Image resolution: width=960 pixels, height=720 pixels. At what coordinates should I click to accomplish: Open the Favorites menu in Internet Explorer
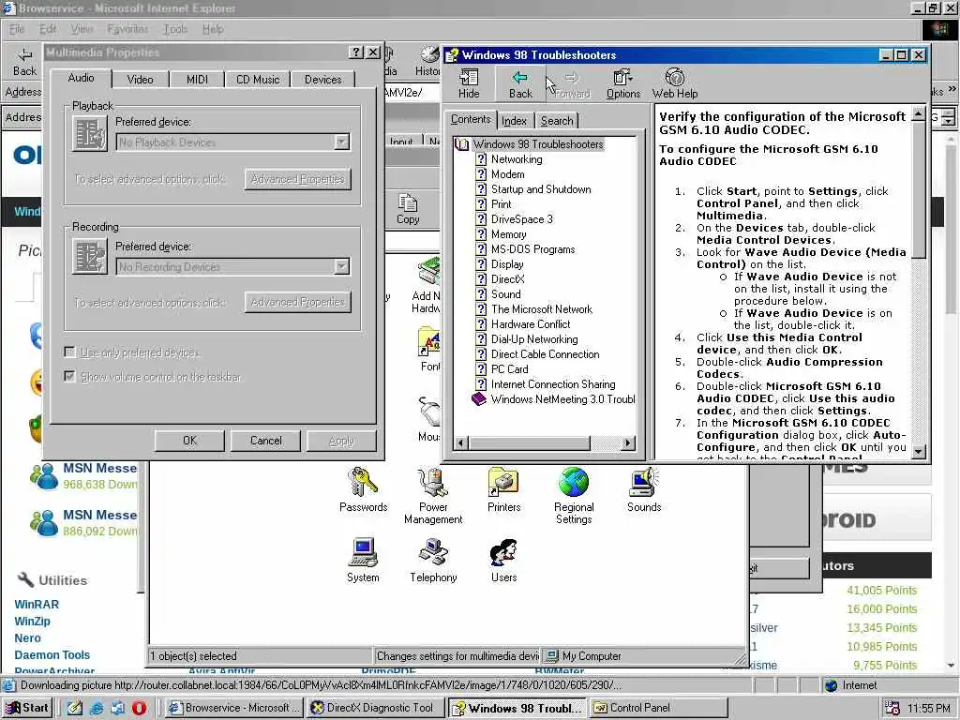(x=127, y=29)
